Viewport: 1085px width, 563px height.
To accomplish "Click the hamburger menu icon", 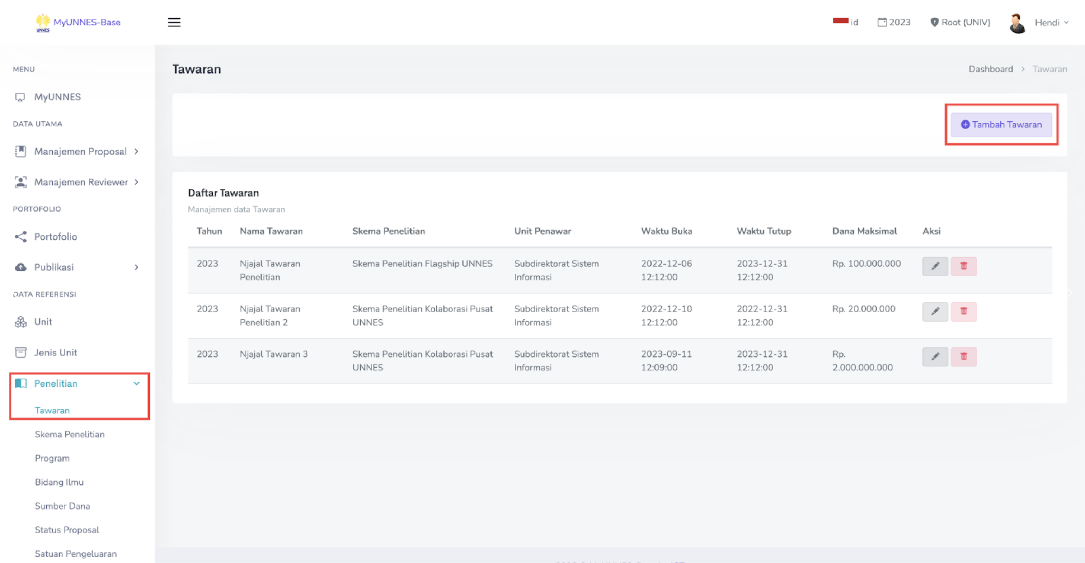I will (x=174, y=22).
